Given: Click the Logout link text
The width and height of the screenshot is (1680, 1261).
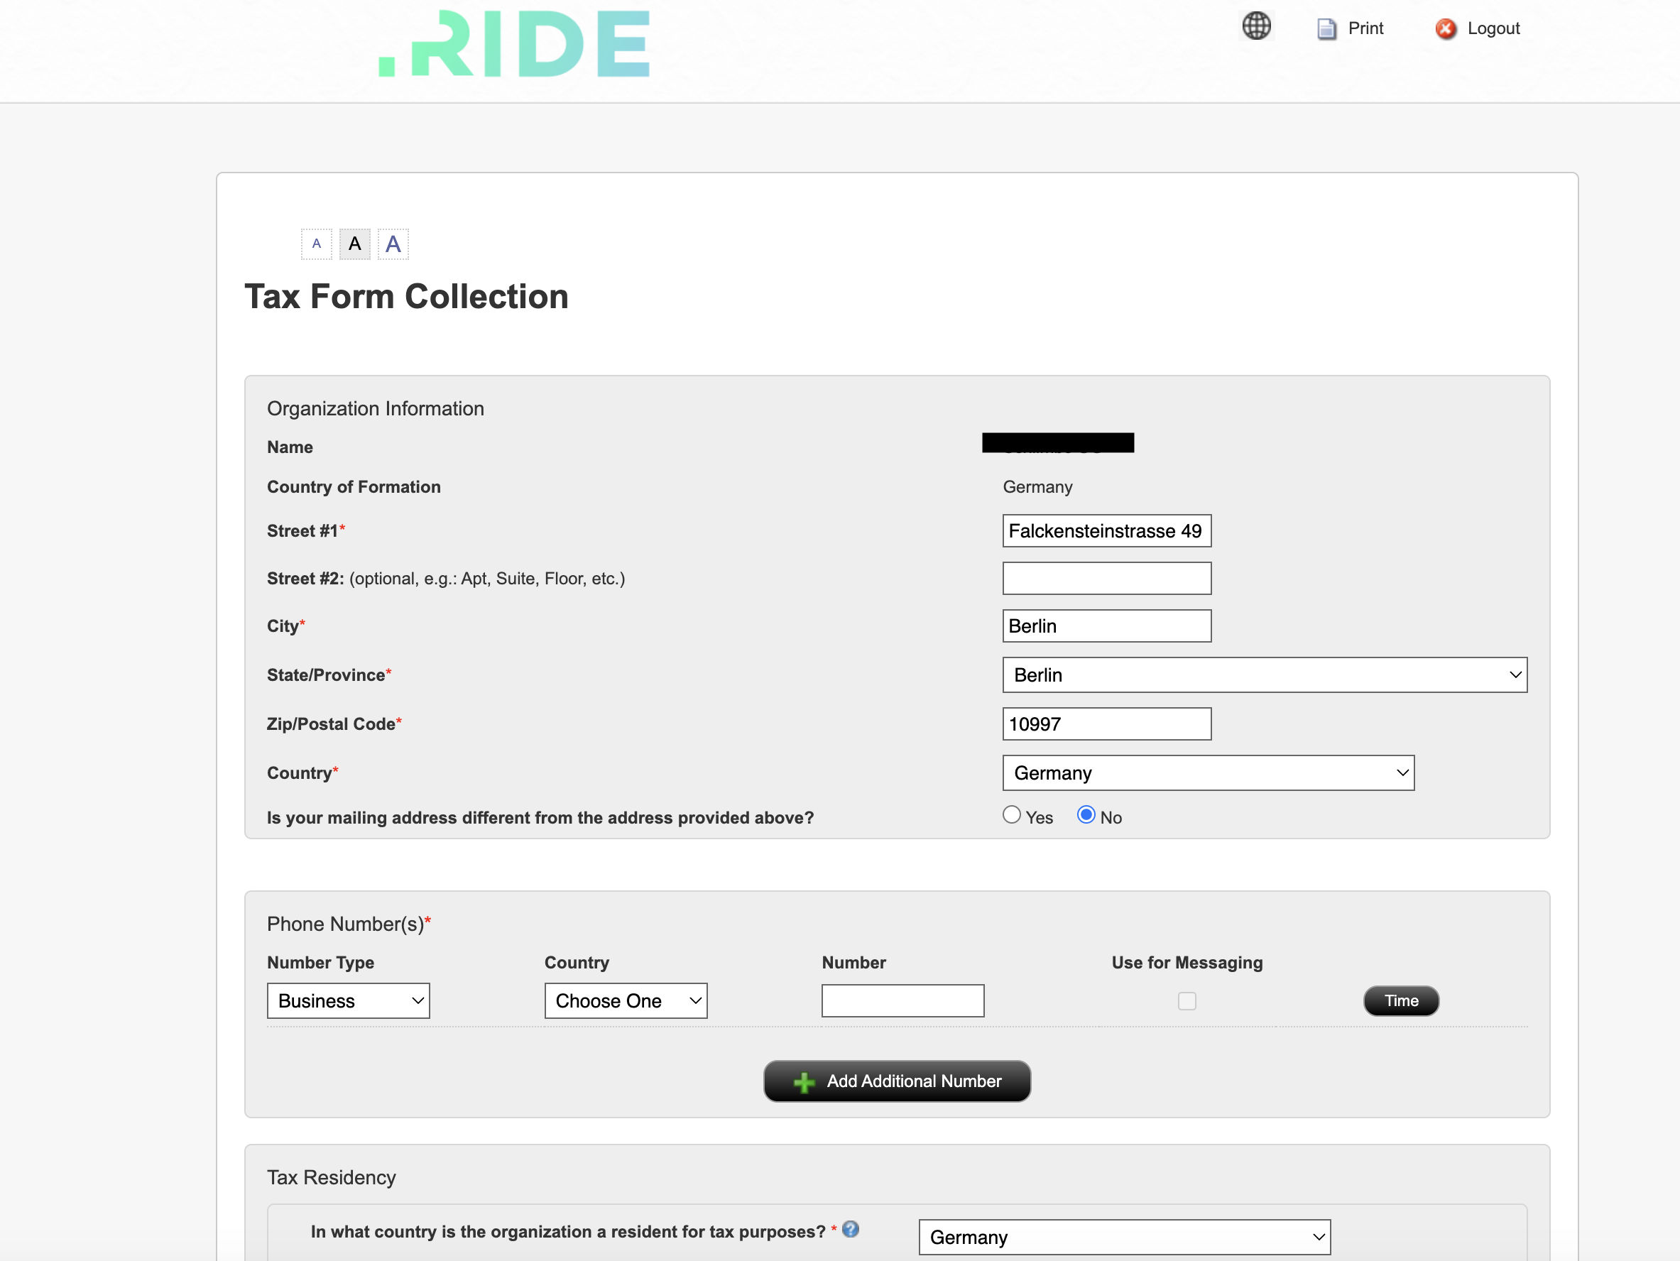Looking at the screenshot, I should tap(1493, 29).
